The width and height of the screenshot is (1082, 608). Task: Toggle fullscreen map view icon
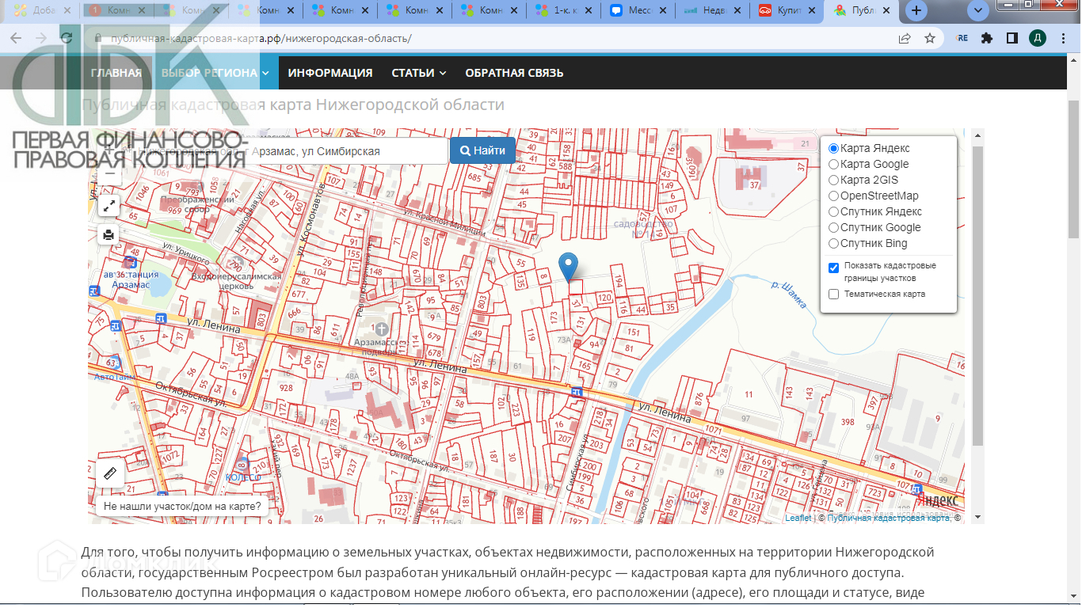click(109, 206)
